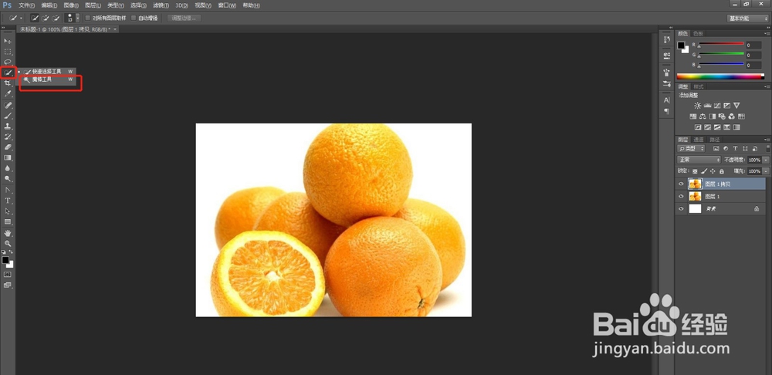Select the Eyedropper tool

click(8, 93)
